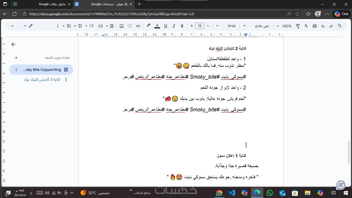Open the text color picker
Screen dimensions: 352x198
tap(157, 26)
